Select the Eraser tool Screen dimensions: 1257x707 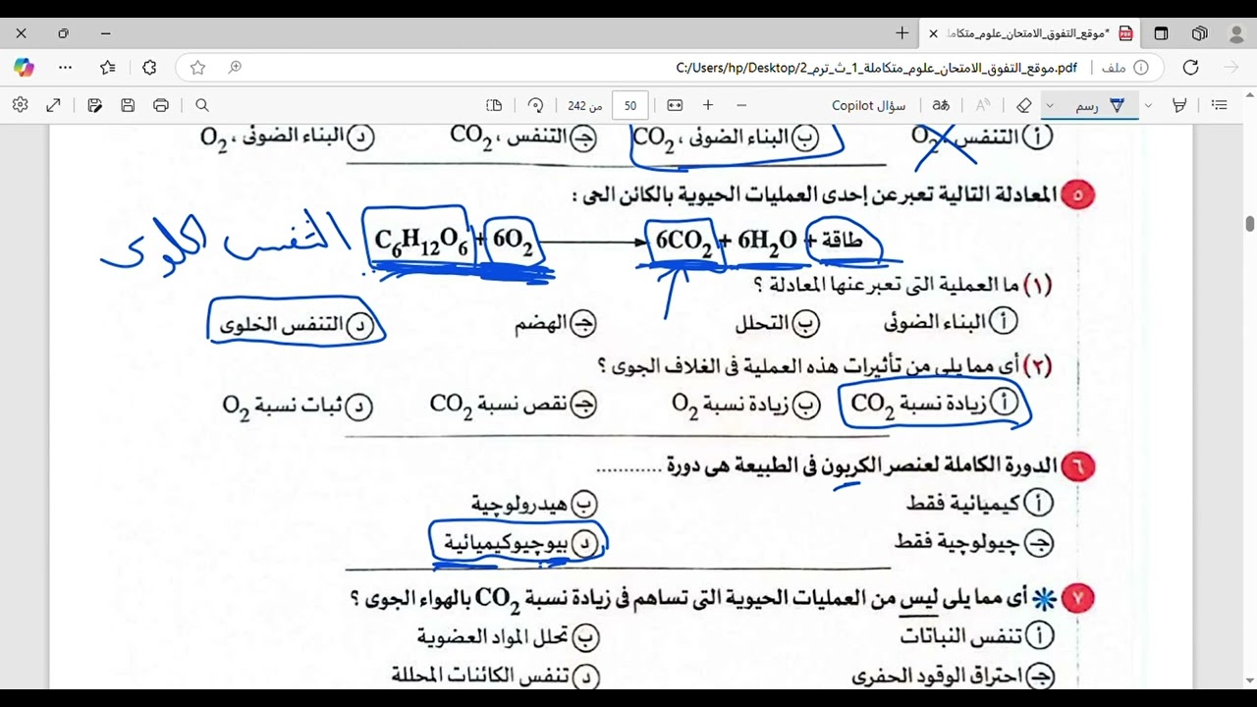point(1024,105)
